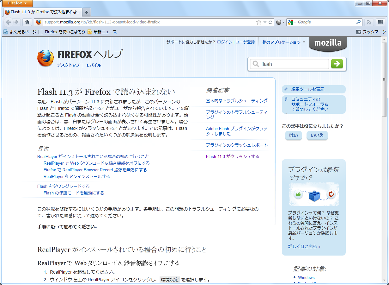Screen dimensions: 389x285
Task: Select the Flash 11.3 browser tab
Action: coord(43,12)
